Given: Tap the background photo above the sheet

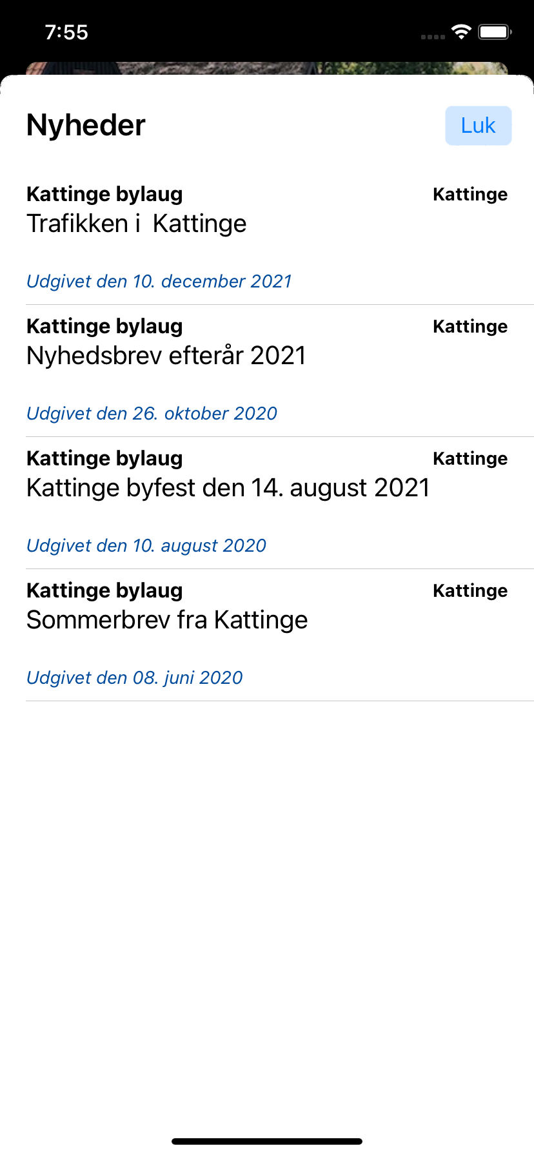Looking at the screenshot, I should (x=267, y=68).
